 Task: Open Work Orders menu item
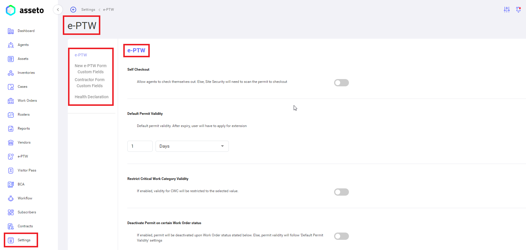tap(27, 101)
